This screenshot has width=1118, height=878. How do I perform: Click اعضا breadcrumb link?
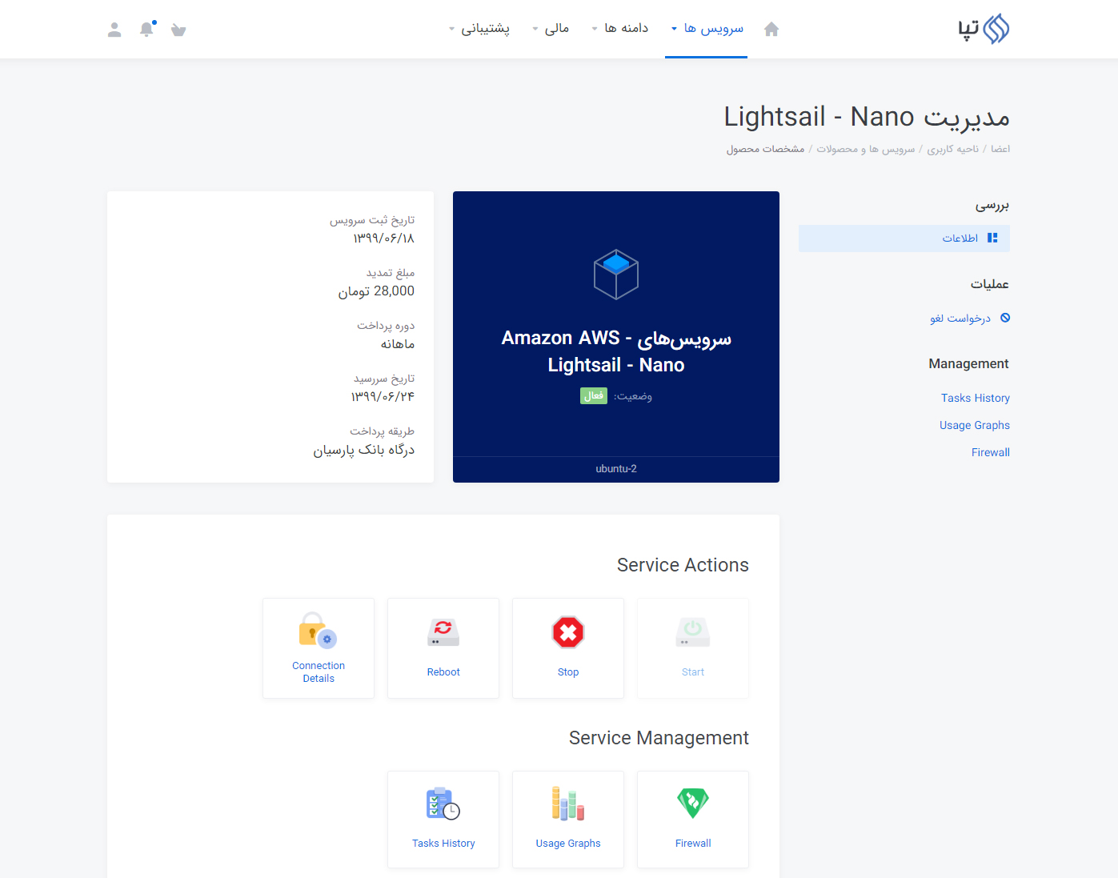tap(1000, 149)
